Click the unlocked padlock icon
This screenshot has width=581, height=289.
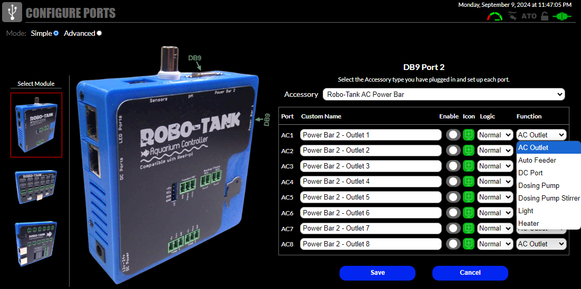point(544,16)
